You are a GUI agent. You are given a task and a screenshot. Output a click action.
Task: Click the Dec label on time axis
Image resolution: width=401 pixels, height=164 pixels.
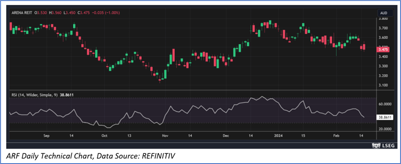point(227,135)
